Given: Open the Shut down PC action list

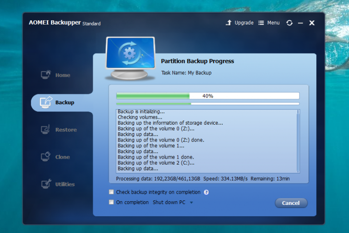Looking at the screenshot, I should tap(169, 202).
